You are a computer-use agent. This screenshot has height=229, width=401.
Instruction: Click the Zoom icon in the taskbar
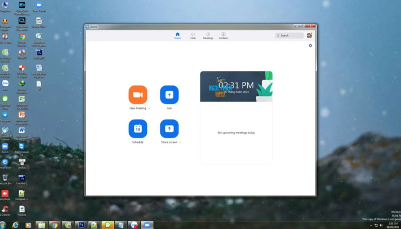147,225
